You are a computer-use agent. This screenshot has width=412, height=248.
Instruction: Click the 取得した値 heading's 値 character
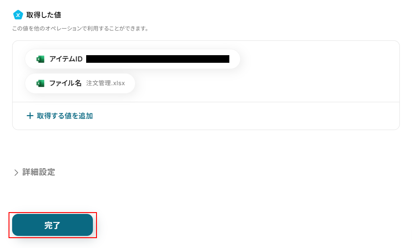point(57,15)
